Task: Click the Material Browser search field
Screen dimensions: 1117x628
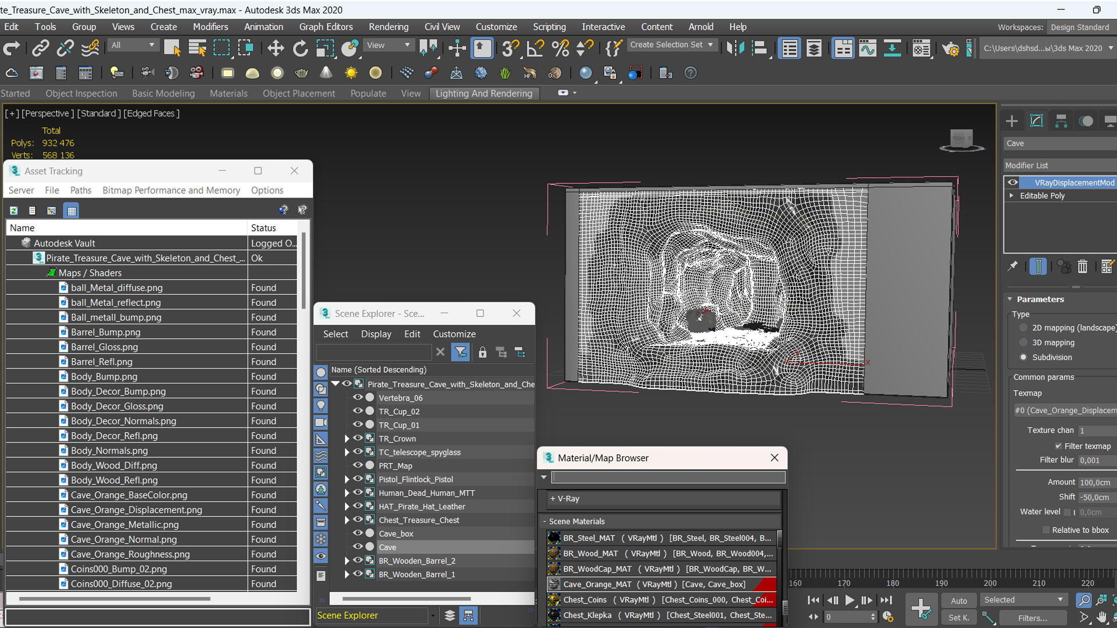Action: point(668,477)
